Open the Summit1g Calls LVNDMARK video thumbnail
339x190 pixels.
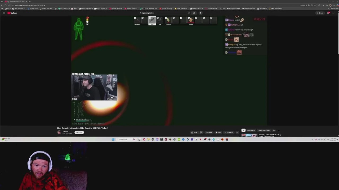pos(249,135)
